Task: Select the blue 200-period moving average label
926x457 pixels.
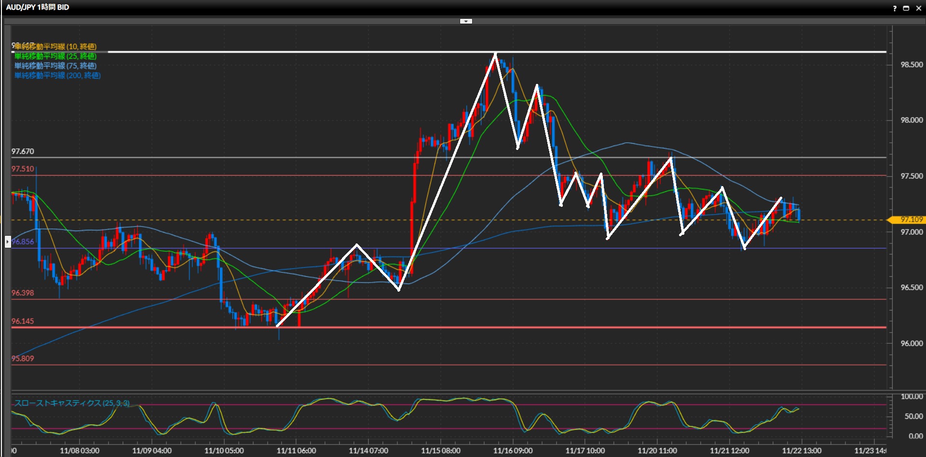Action: tap(57, 75)
